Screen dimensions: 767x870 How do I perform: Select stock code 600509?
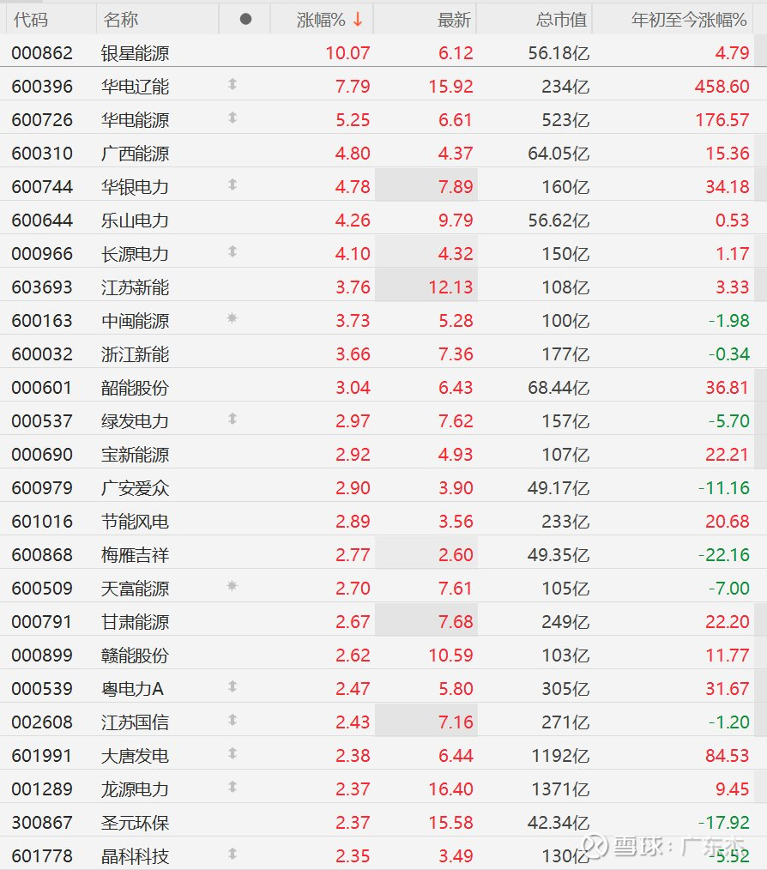pos(42,588)
